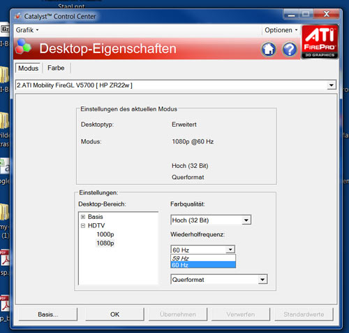Image resolution: width=349 pixels, height=333 pixels.
Task: Click the Desktop-Eigenschaften colored balls icon
Action: pyautogui.click(x=23, y=46)
